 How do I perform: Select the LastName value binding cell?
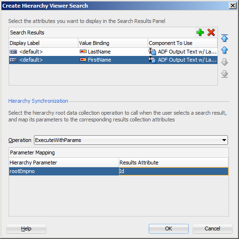click(113, 52)
